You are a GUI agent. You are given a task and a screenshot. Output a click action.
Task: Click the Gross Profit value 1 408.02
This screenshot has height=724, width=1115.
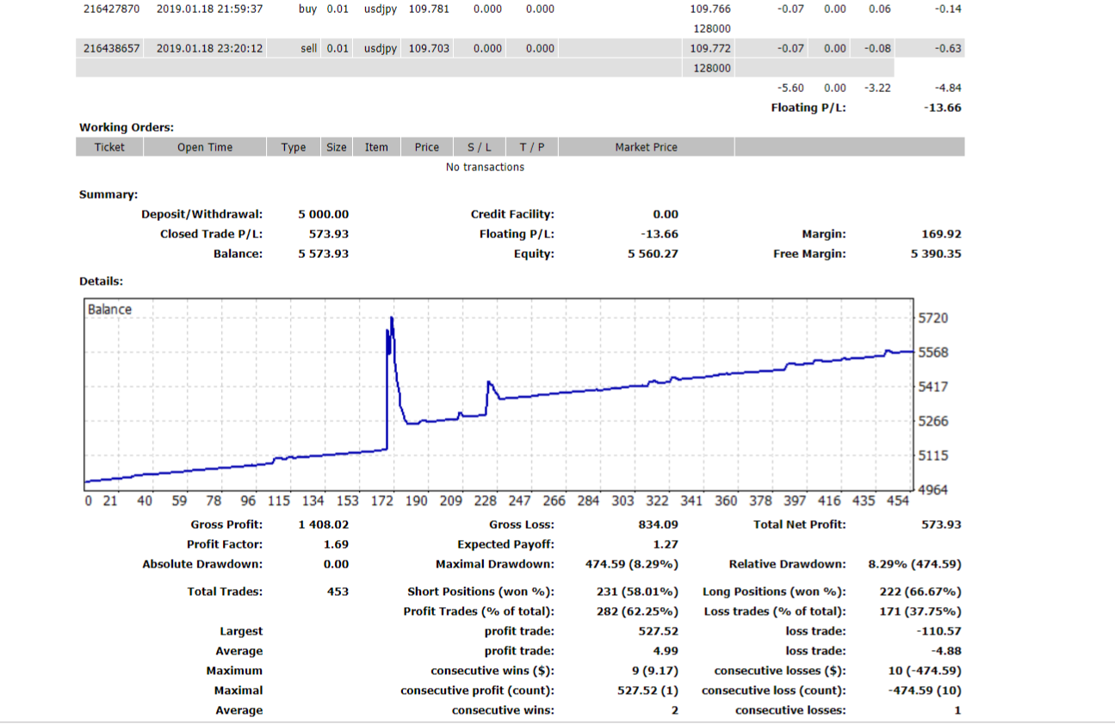point(324,525)
